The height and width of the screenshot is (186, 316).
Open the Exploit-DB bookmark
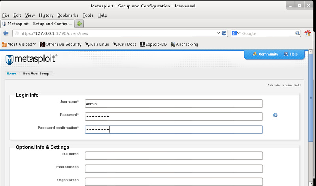click(154, 44)
